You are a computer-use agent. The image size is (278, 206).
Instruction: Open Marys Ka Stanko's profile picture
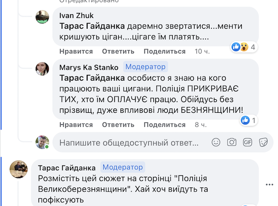coord(42,69)
